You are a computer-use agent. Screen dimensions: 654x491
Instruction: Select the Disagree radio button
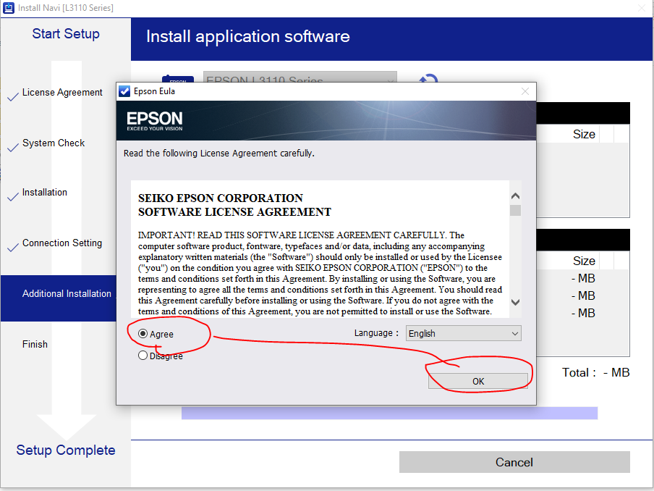[143, 356]
